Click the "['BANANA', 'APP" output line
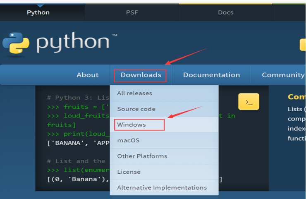The width and height of the screenshot is (306, 199). (78, 143)
